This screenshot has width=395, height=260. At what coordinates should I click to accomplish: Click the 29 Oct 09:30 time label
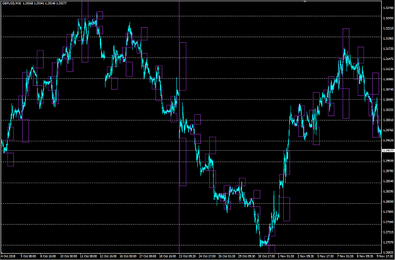tap(245, 256)
